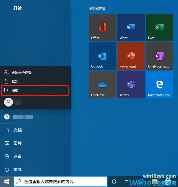Image resolution: width=178 pixels, height=187 pixels.
Task: Open the PowerPoint tile
Action: [x=131, y=56]
